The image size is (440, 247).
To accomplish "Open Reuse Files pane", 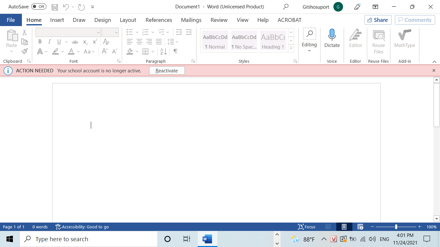I will (x=378, y=42).
